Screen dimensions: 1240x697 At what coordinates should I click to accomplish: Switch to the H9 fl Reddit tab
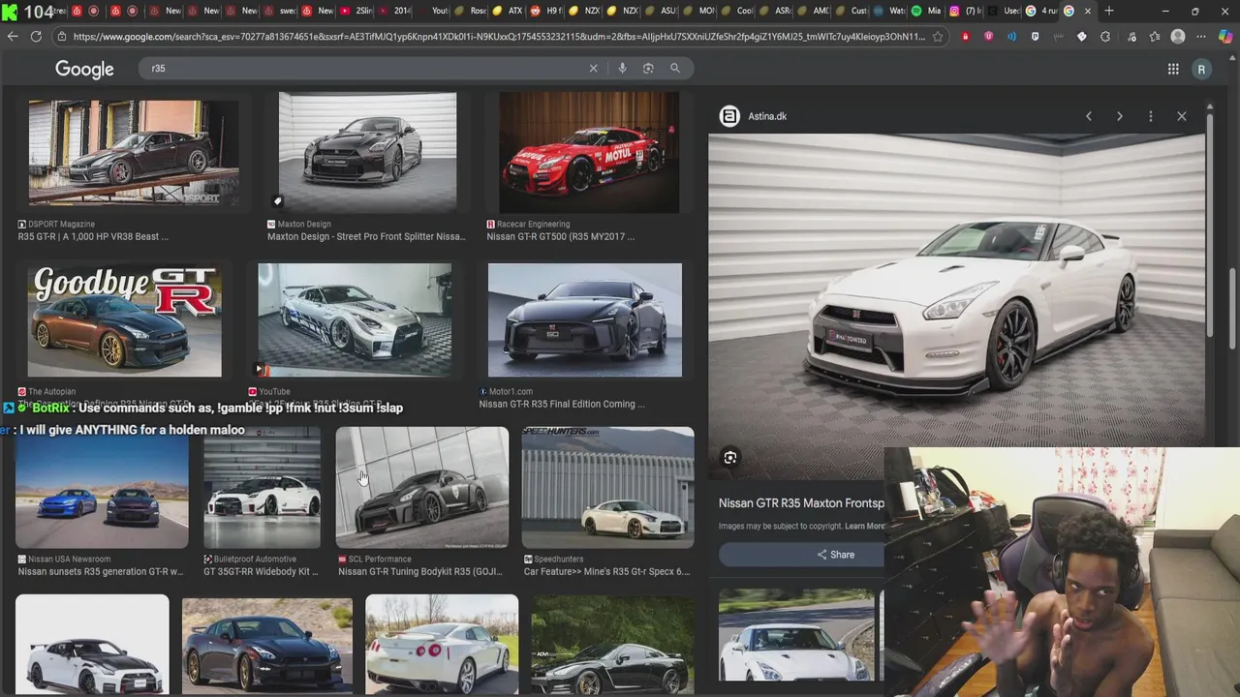click(545, 11)
